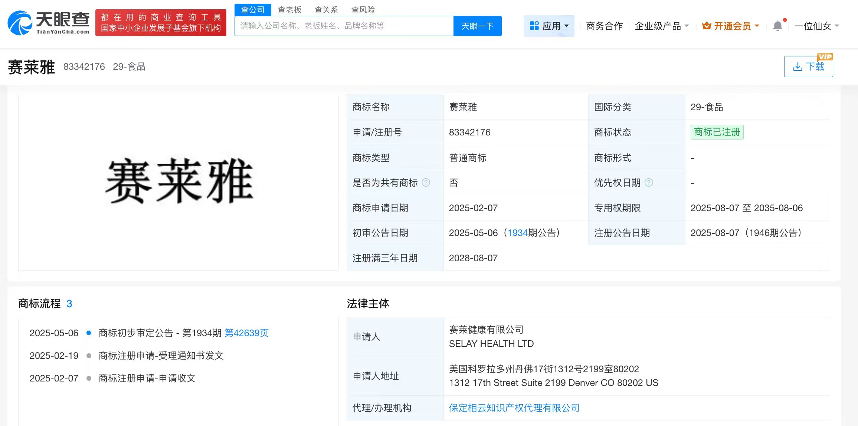Open 保定相云知识产权代理有限公司 link
Image resolution: width=858 pixels, height=426 pixels.
tap(514, 408)
